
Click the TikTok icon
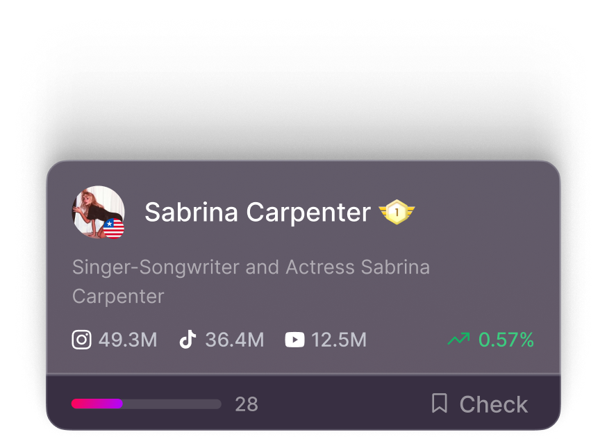click(x=188, y=340)
